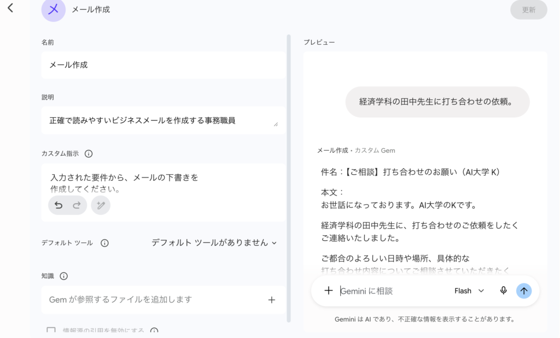Screen dimensions: 560x338
Task: Activate the microphone voice input icon
Action: (x=503, y=290)
